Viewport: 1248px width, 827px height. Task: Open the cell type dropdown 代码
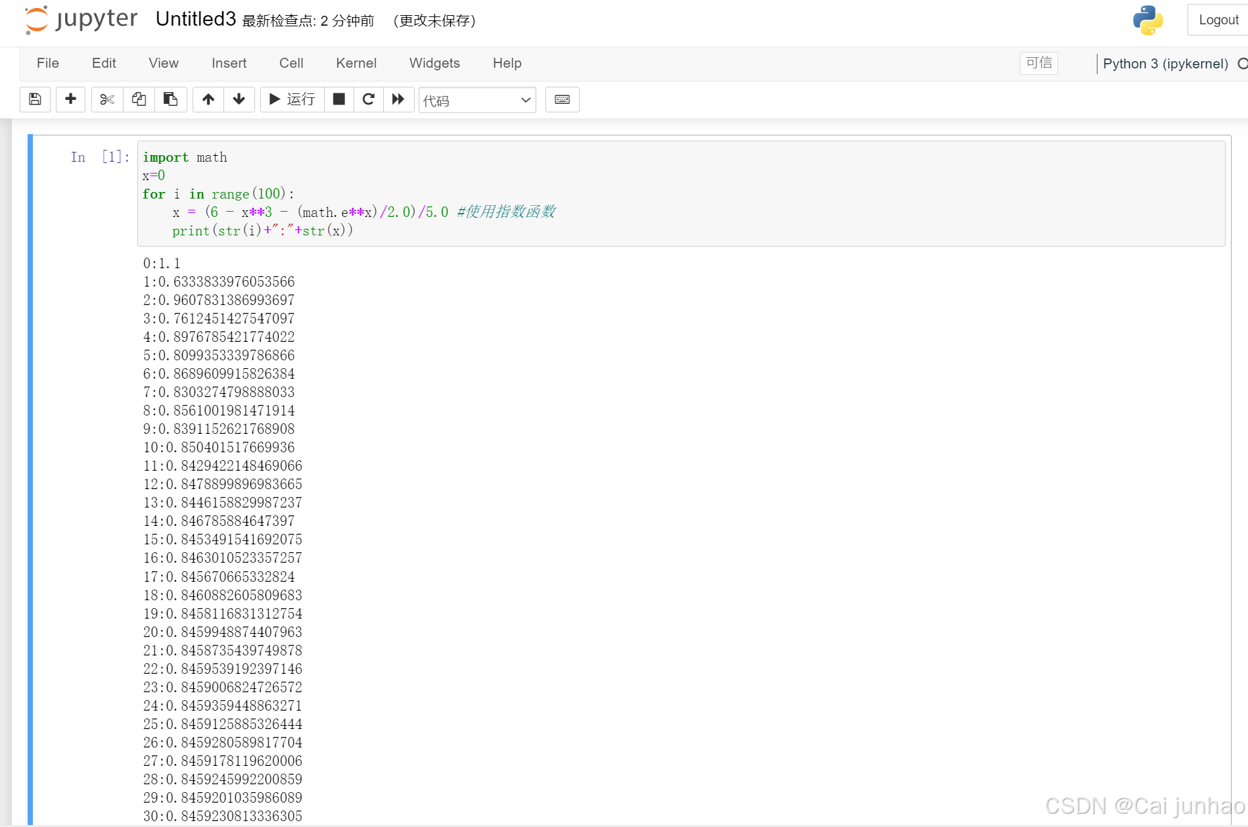477,100
